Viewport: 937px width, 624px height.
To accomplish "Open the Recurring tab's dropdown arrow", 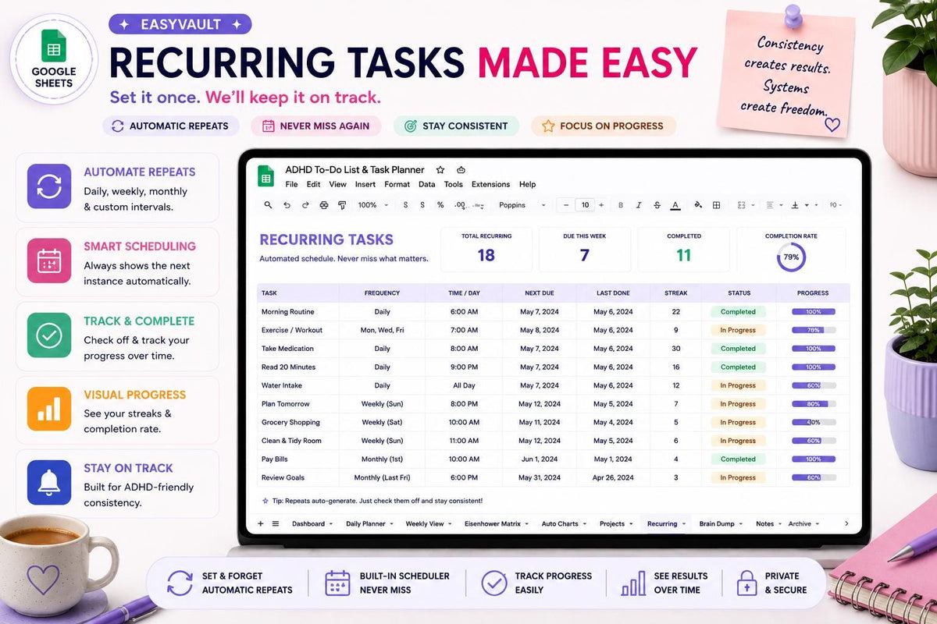I will [684, 524].
